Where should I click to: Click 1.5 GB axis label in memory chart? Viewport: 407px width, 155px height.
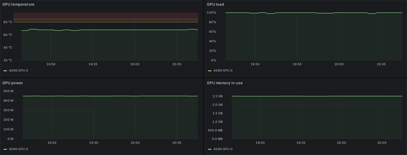click(x=217, y=113)
